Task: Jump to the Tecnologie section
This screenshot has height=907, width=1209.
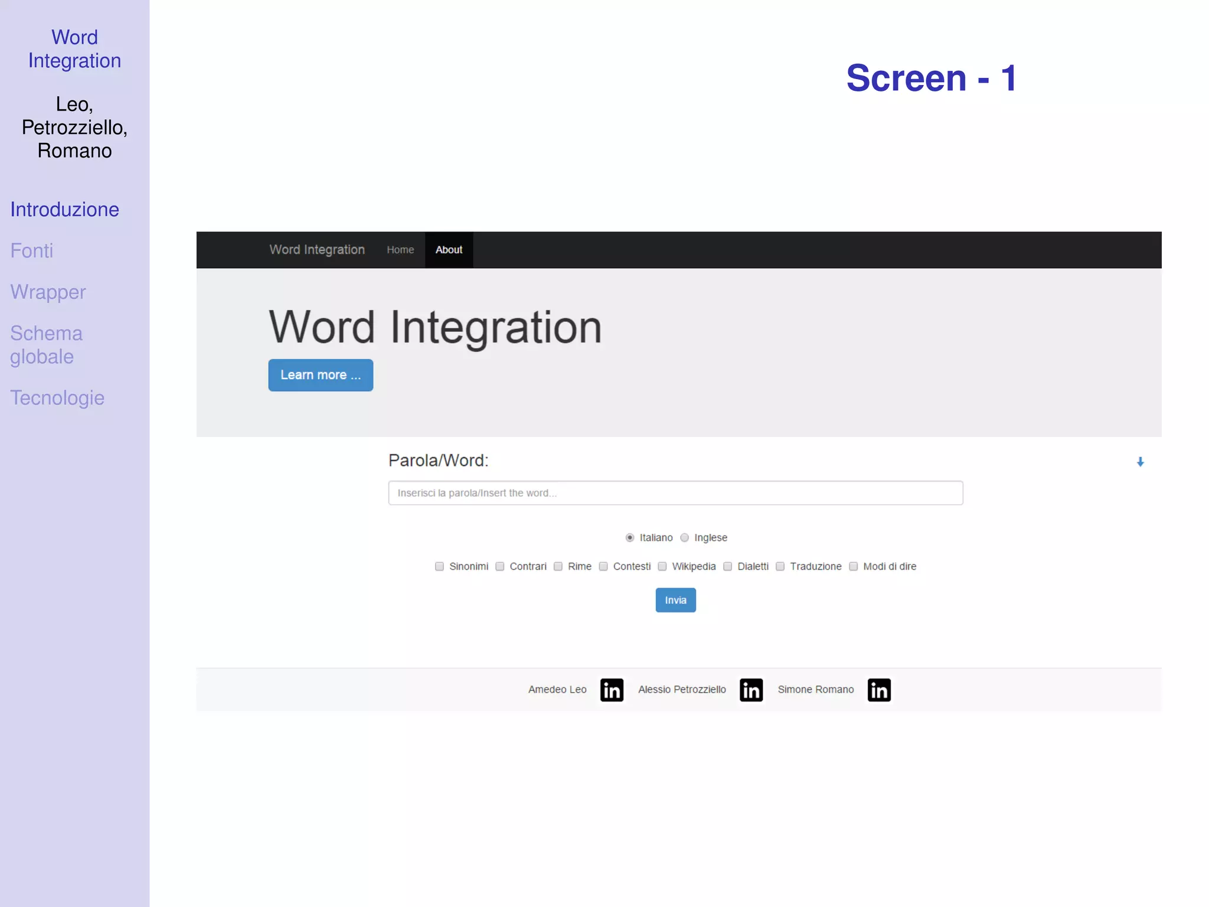Action: click(57, 398)
